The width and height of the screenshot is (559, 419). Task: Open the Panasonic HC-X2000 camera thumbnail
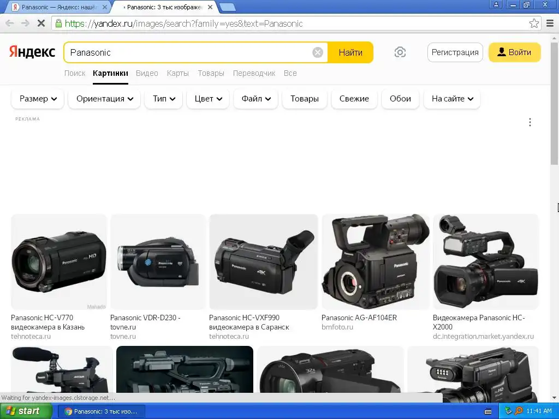coord(485,262)
